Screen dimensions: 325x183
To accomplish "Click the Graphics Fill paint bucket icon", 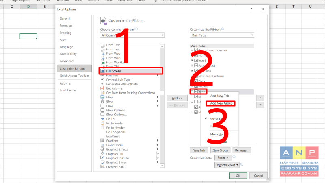I will [102, 154].
